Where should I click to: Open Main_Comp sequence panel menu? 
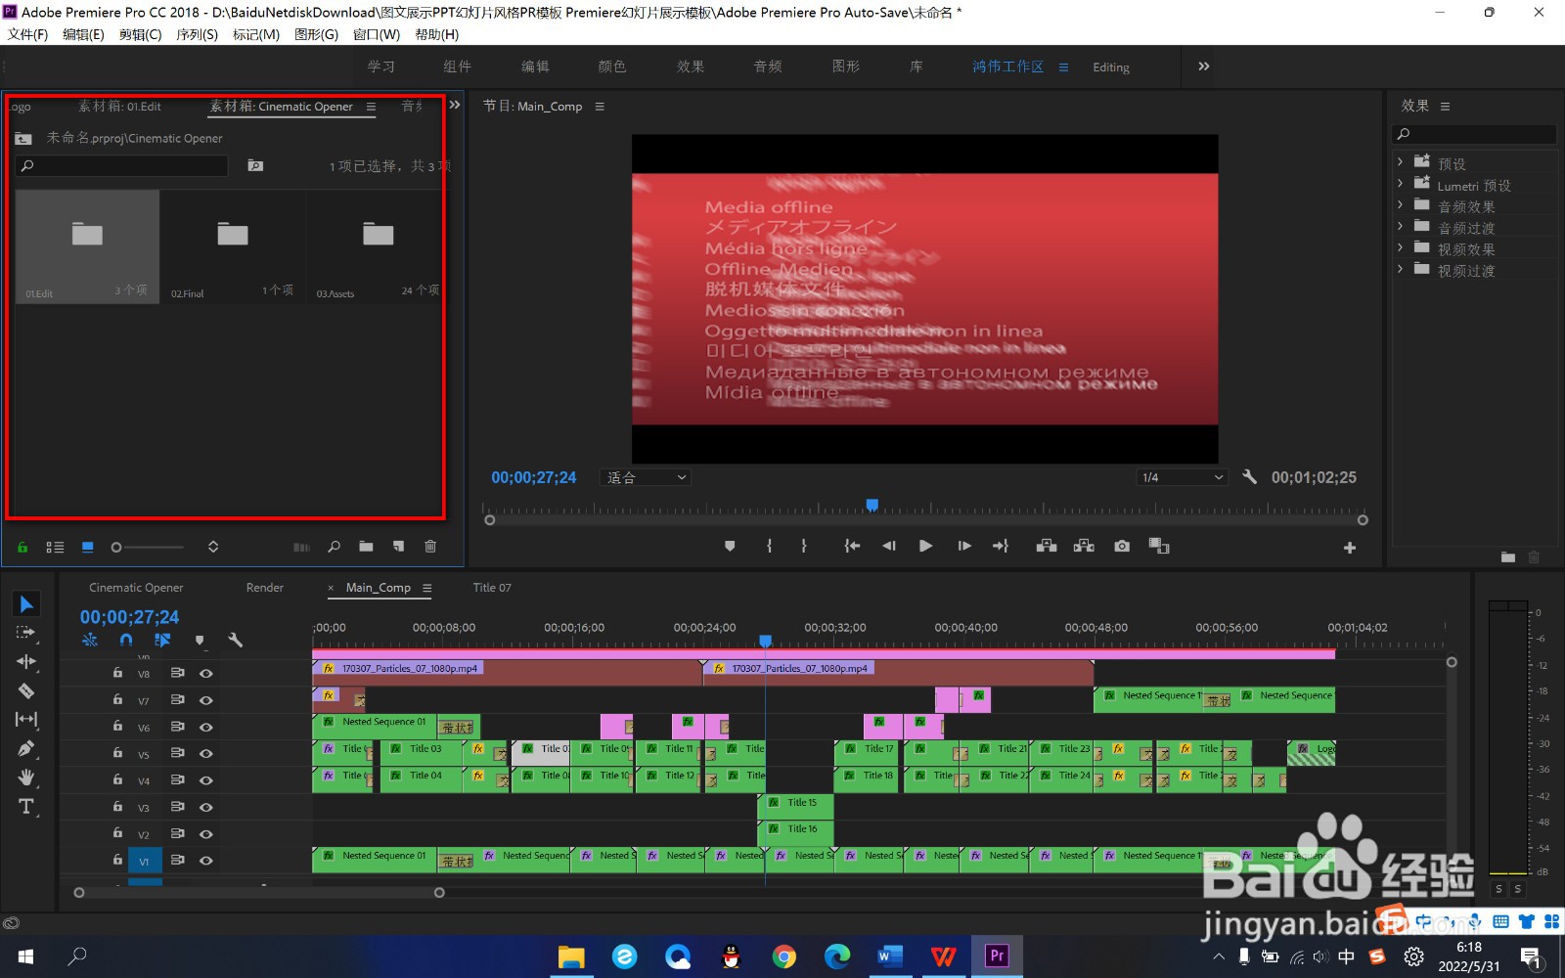tap(426, 588)
